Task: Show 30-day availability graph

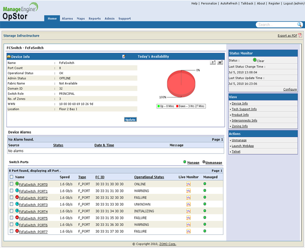Action: pos(220,62)
